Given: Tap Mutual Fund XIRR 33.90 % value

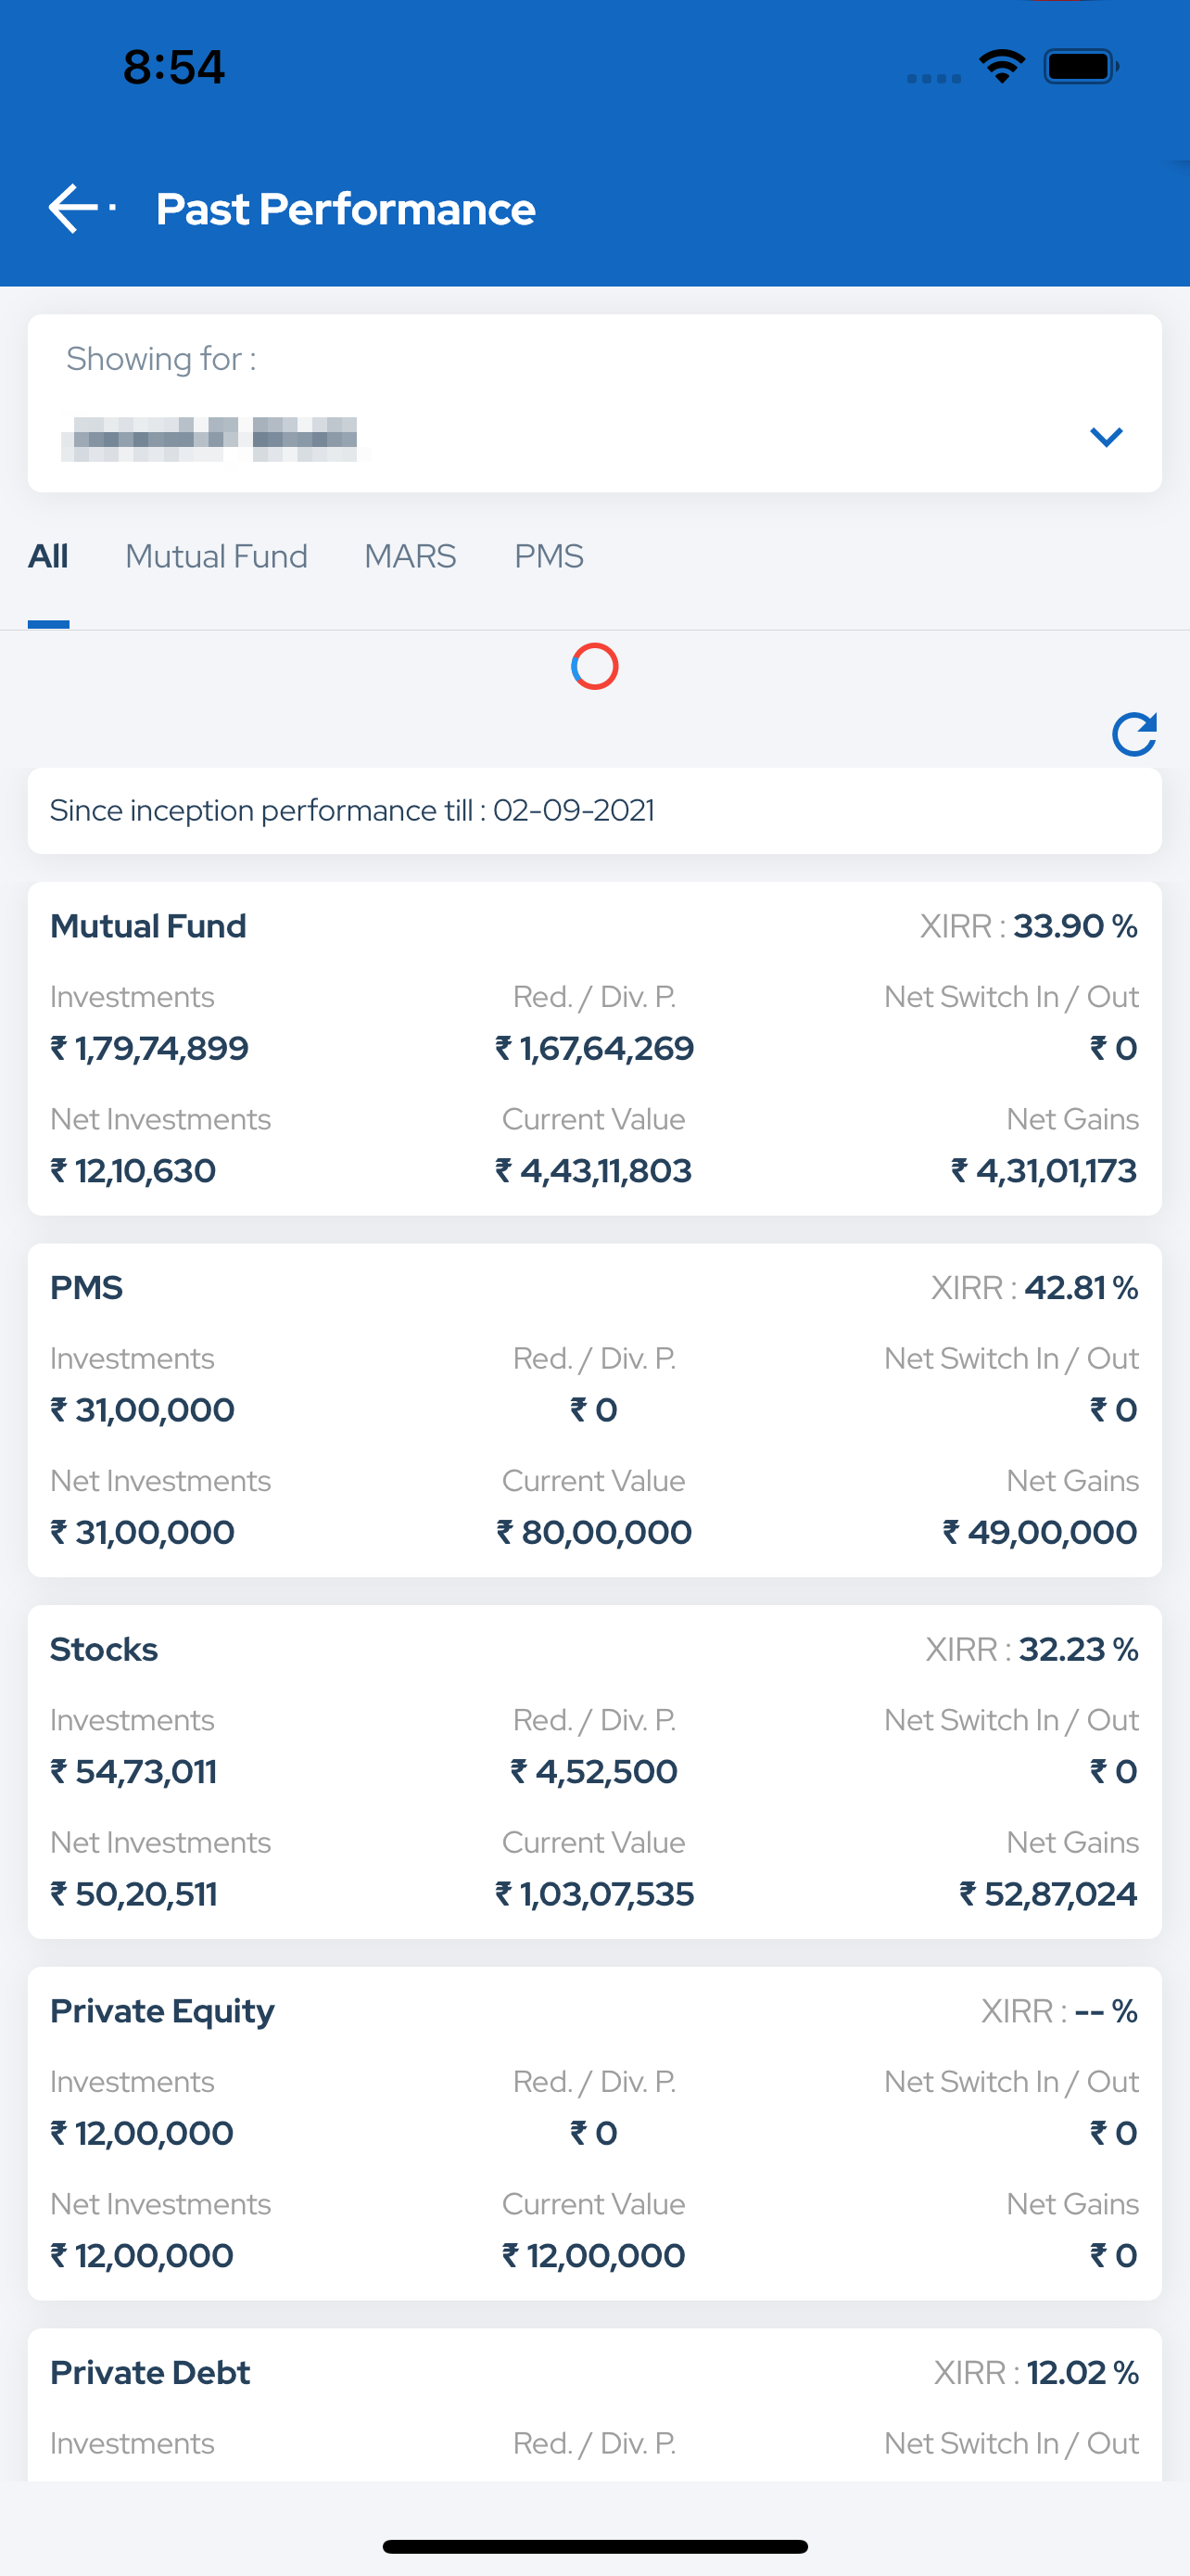Looking at the screenshot, I should coord(1075,926).
